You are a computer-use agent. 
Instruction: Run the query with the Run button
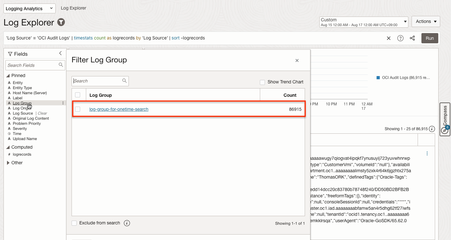[430, 38]
